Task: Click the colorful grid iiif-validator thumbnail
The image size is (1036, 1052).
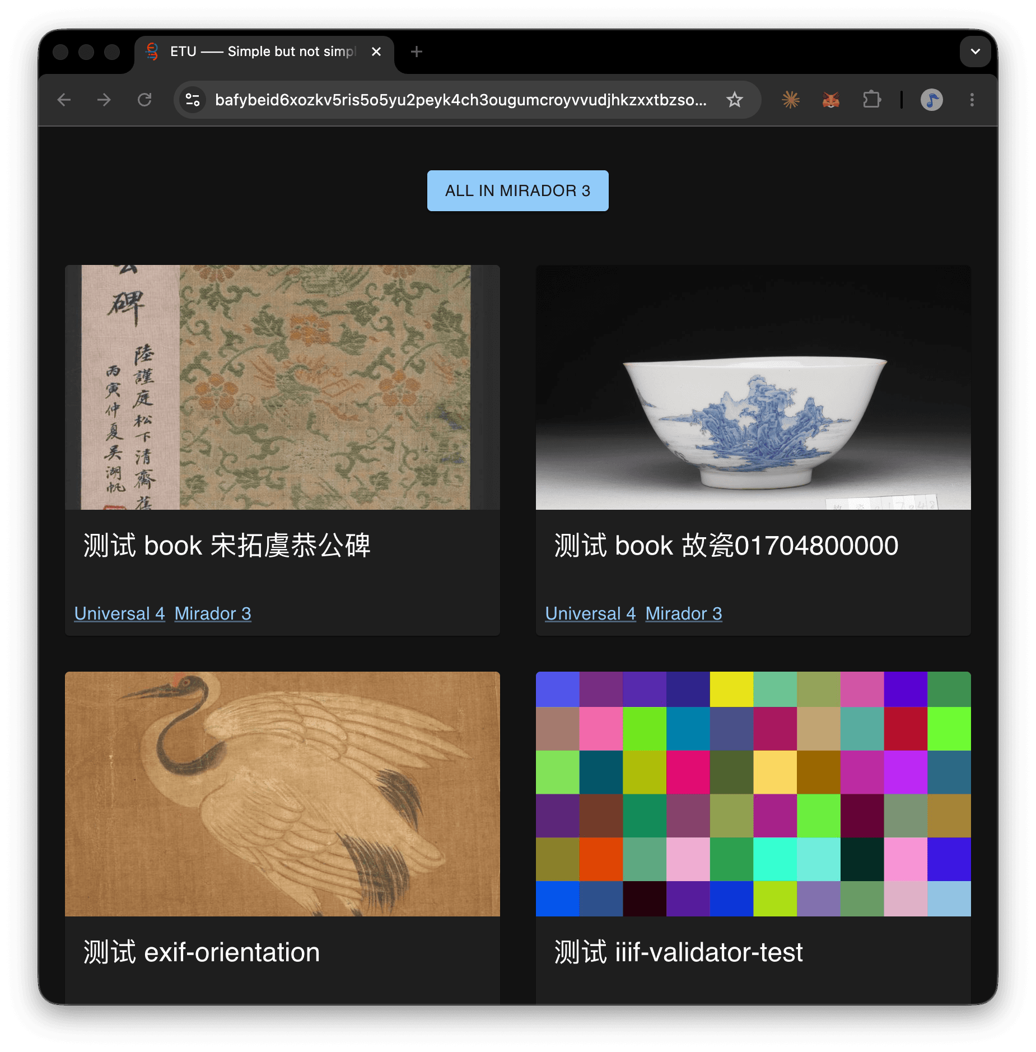Action: pos(753,794)
